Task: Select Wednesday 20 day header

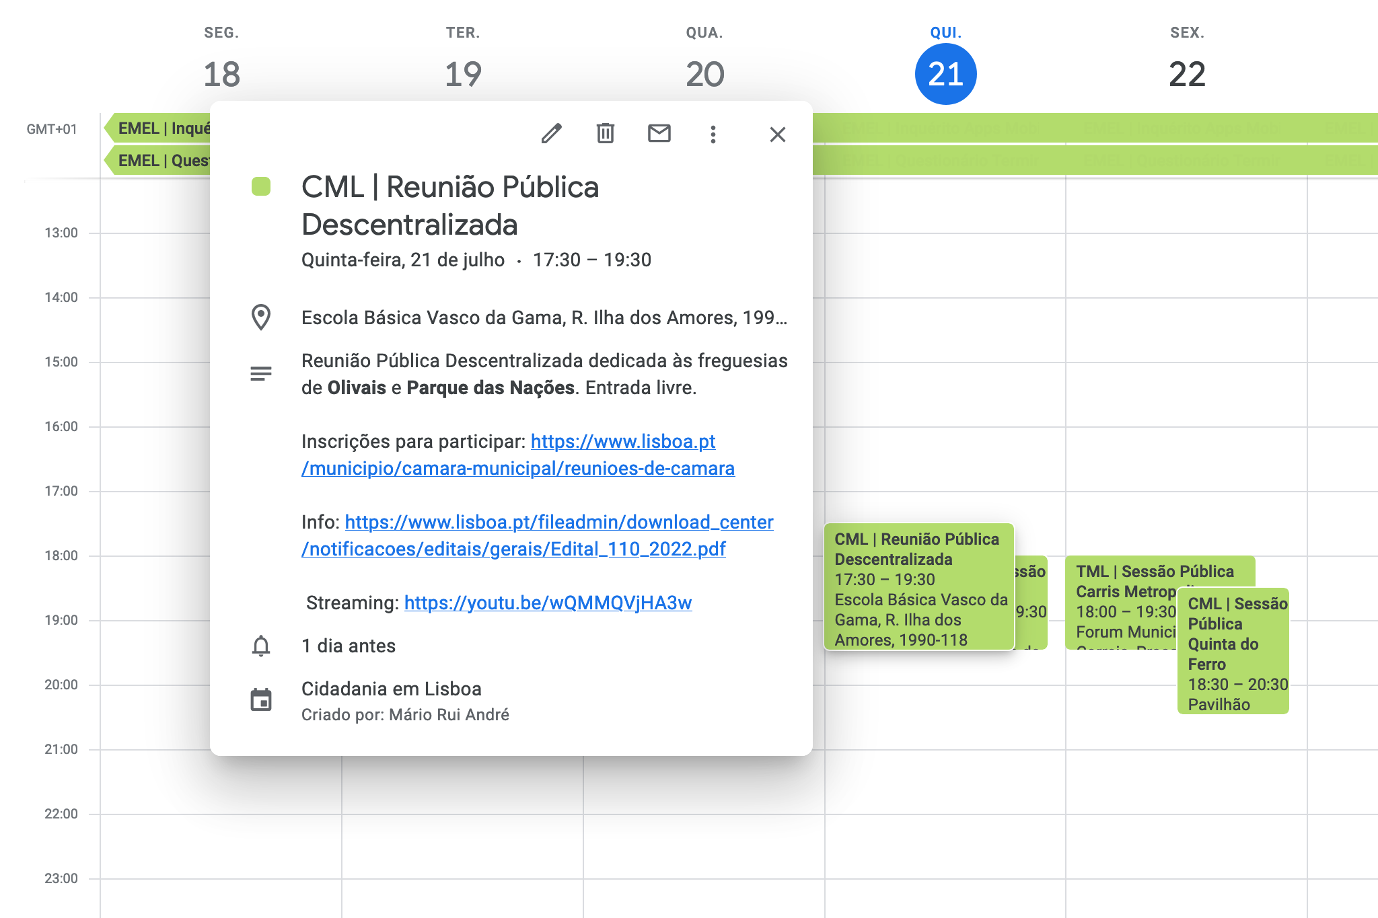Action: click(705, 73)
